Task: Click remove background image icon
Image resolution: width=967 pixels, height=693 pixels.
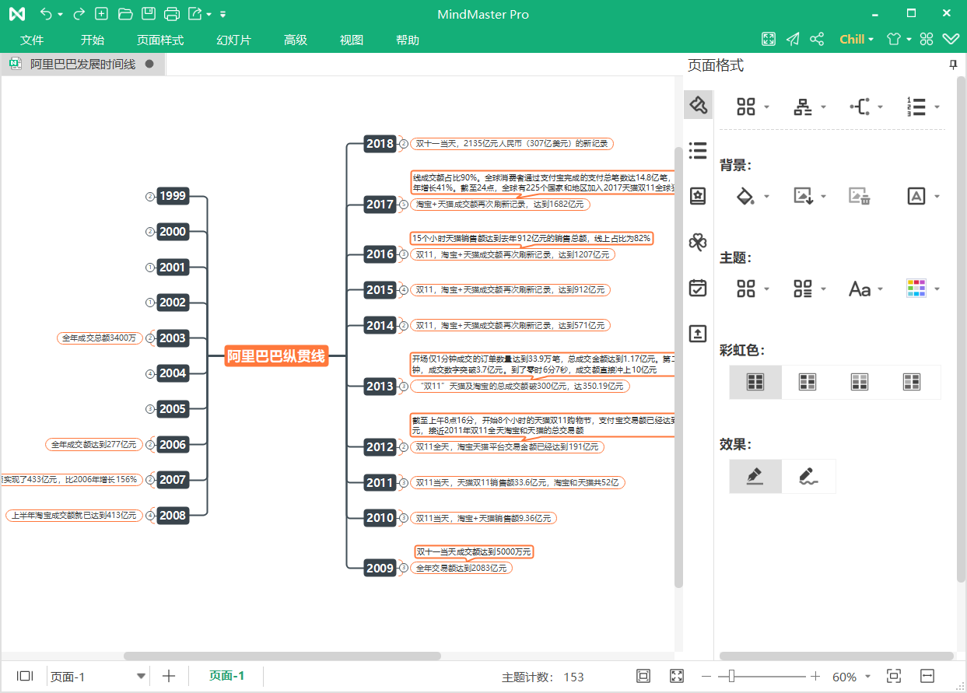Action: click(859, 196)
